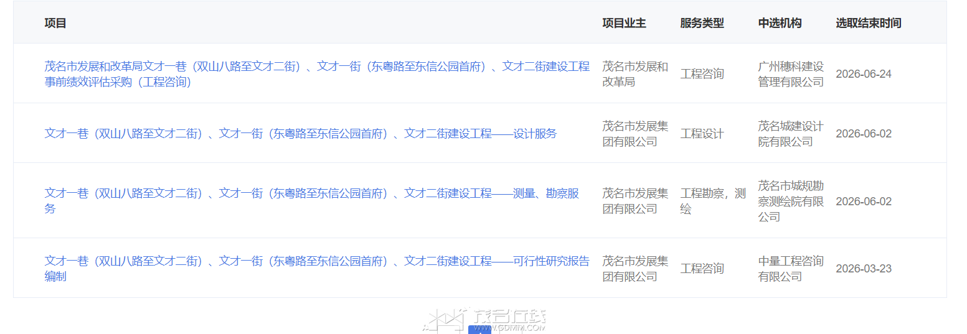
Task: Select 茂名市发展集团有限公司 in the 设计服务 row
Action: point(635,134)
